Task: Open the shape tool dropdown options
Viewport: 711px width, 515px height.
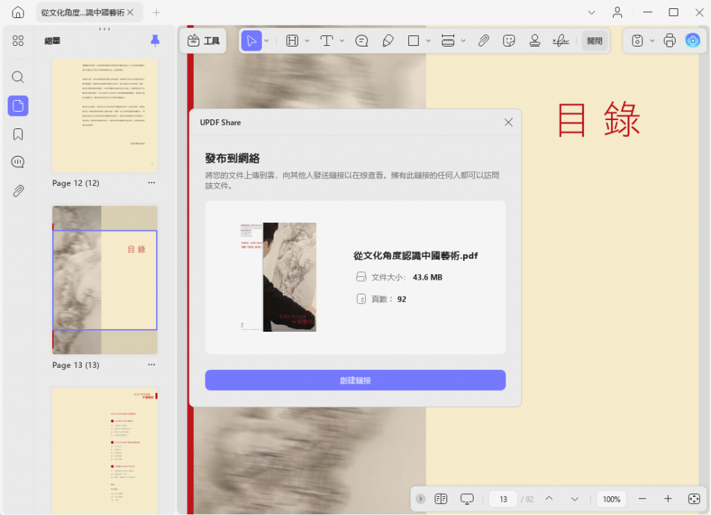Action: (427, 40)
